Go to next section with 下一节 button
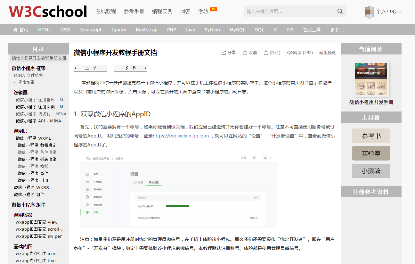This screenshot has height=264, width=415. click(130, 68)
